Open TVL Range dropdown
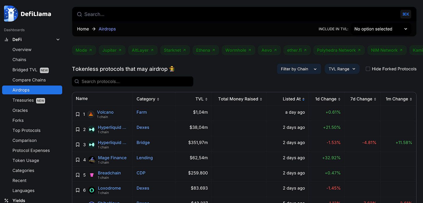This screenshot has height=203, width=423. click(x=342, y=69)
